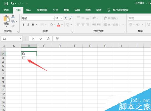
Task: Redo the last undone action
Action: [20, 4]
